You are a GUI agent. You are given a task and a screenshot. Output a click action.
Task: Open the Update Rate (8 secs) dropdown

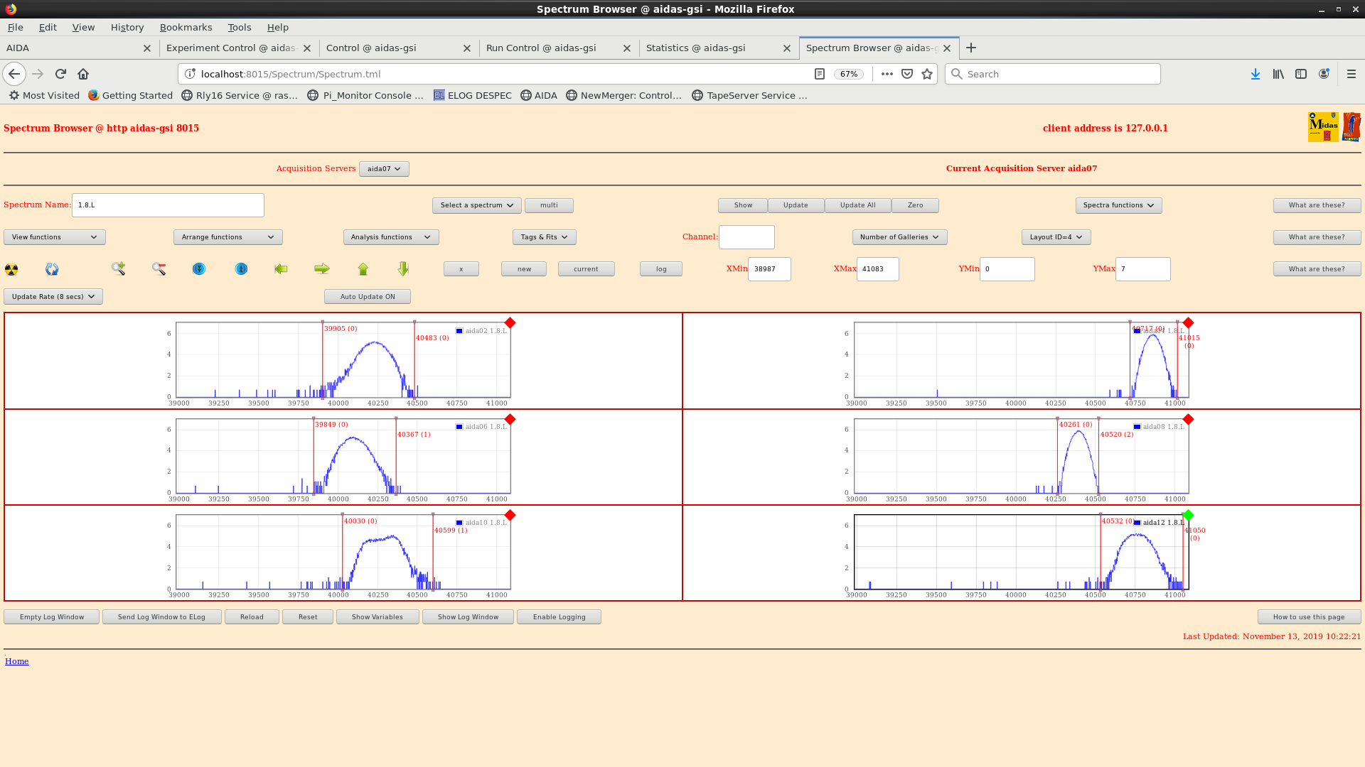coord(53,297)
